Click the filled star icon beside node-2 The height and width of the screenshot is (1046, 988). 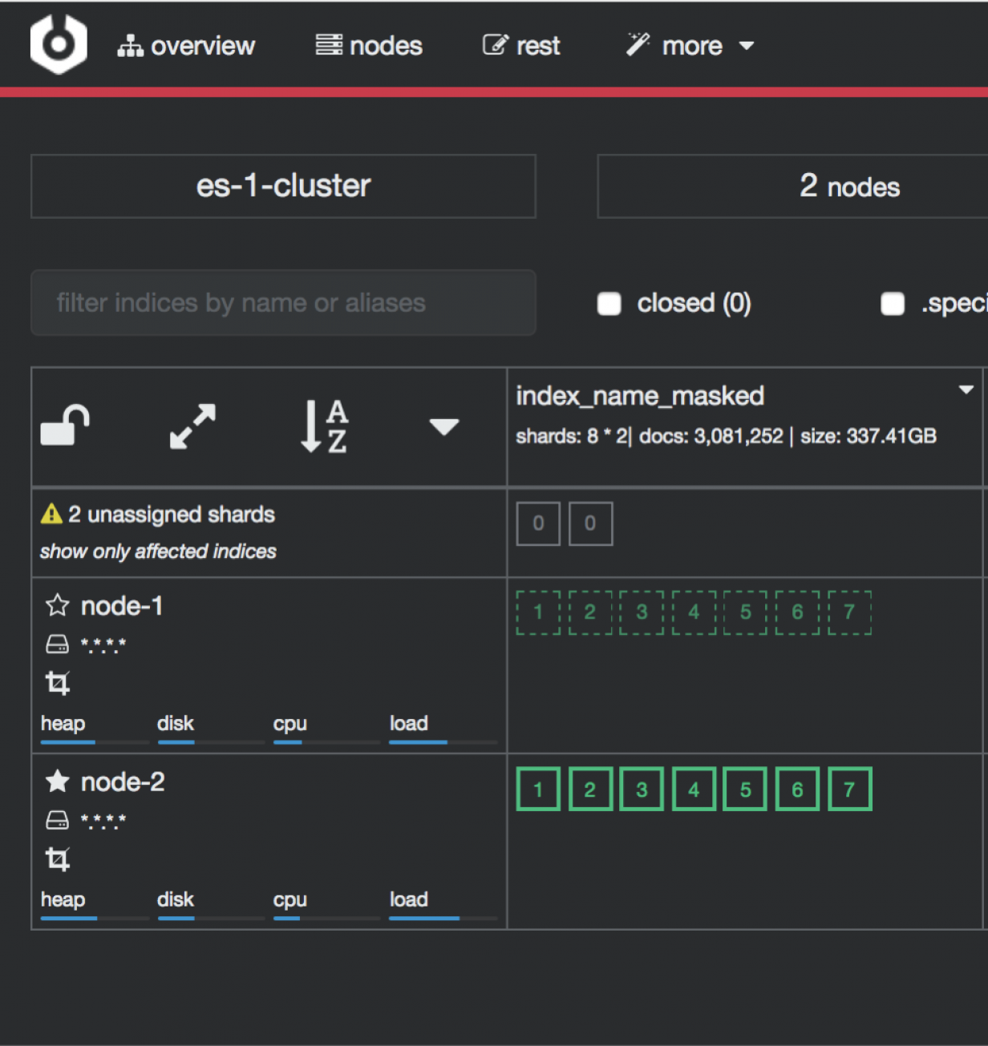[57, 781]
